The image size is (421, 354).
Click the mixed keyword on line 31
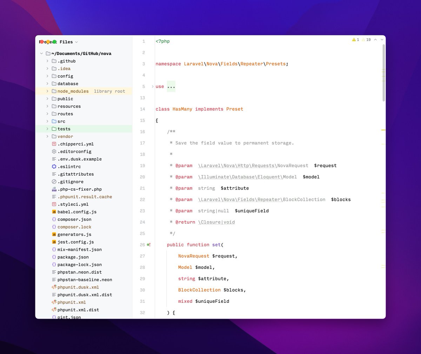[x=185, y=301]
